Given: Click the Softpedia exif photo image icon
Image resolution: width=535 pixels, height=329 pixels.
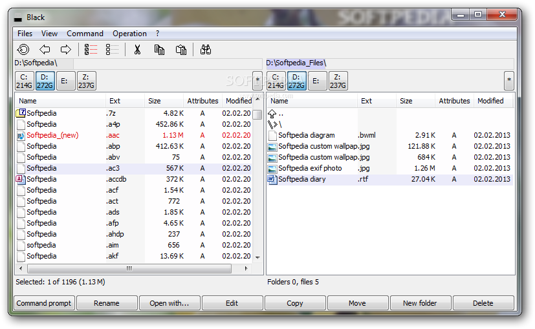Looking at the screenshot, I should (x=272, y=168).
